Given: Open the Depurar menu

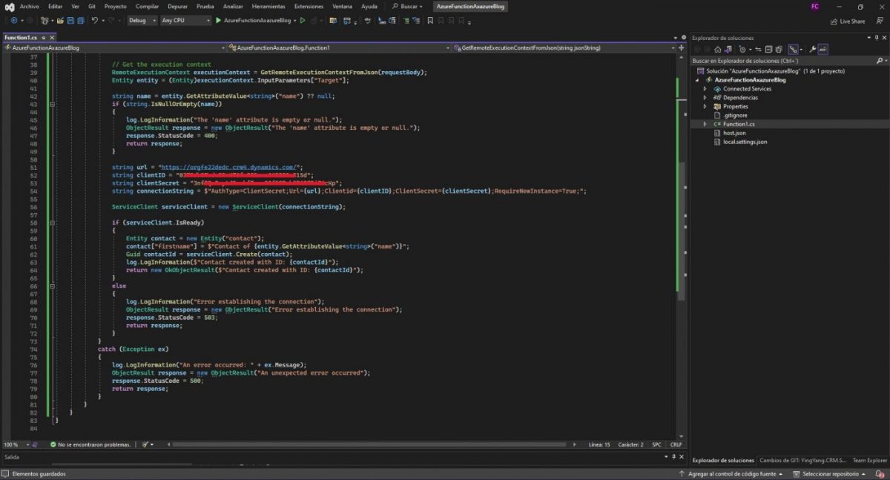Looking at the screenshot, I should pos(177,6).
